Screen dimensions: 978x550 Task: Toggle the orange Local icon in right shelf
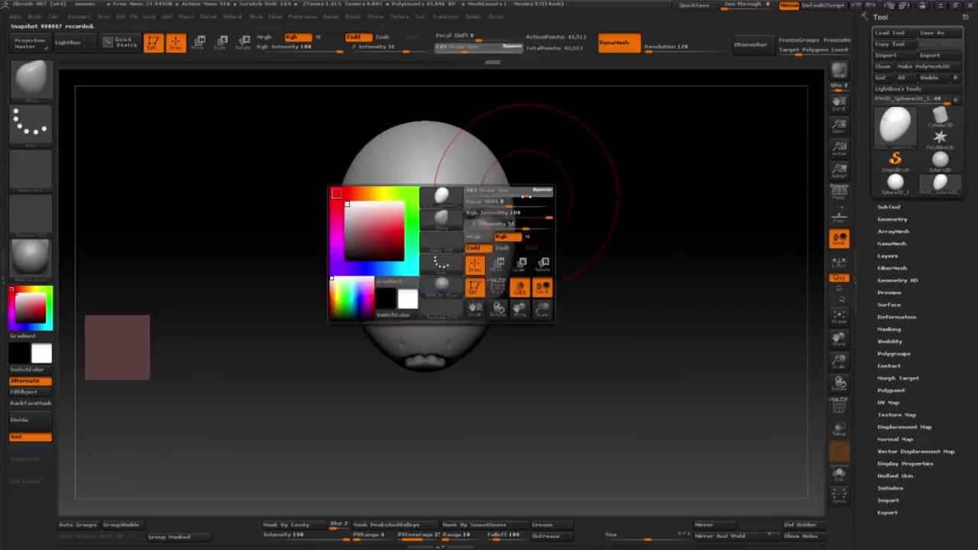coord(839,239)
